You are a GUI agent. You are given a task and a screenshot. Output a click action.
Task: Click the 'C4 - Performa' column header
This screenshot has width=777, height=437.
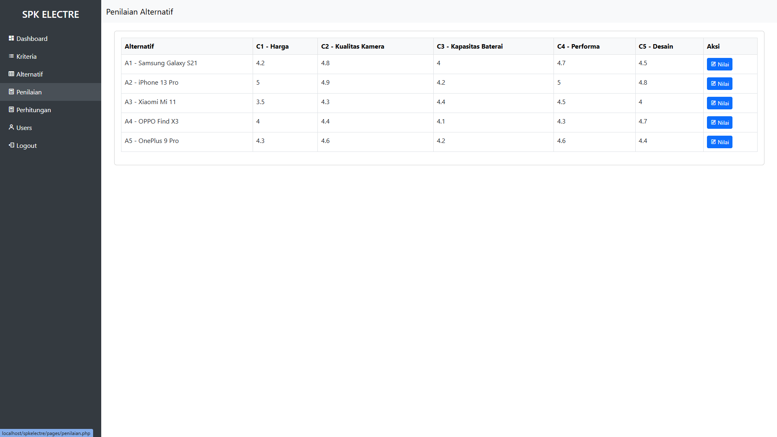click(x=594, y=46)
